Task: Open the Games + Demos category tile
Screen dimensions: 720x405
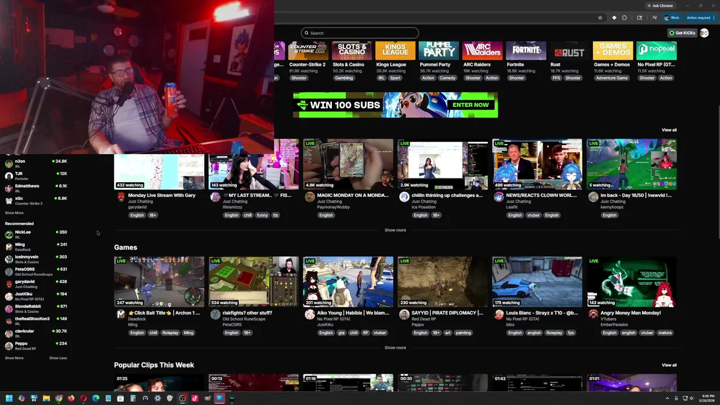Action: pyautogui.click(x=613, y=51)
